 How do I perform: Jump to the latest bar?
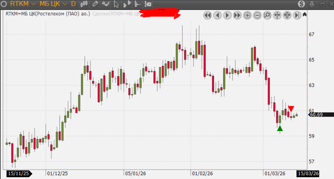pos(297,15)
